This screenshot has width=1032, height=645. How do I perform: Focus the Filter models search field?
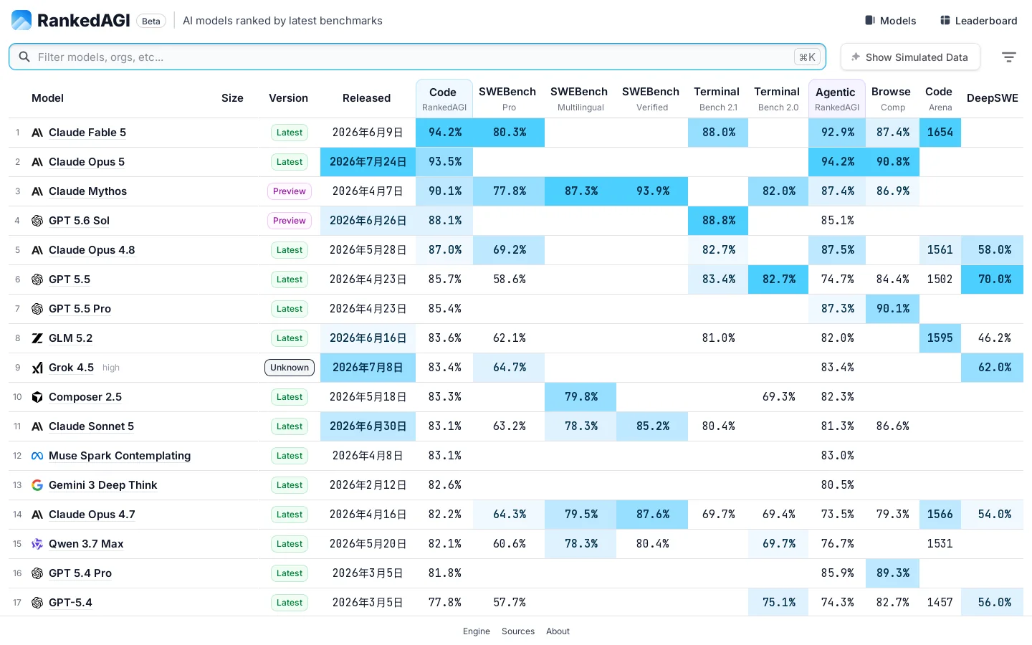point(417,57)
